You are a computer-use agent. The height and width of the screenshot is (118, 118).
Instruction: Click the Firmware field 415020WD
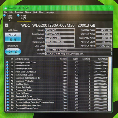point(60,30)
